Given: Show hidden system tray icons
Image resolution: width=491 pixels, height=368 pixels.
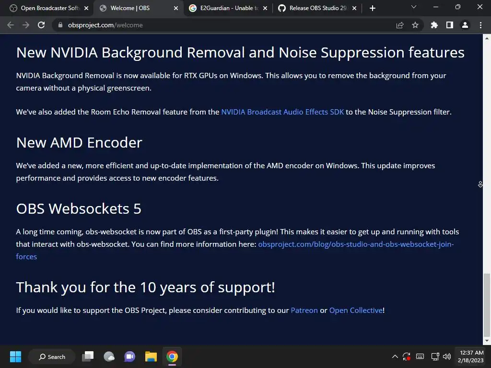Looking at the screenshot, I should (x=395, y=356).
